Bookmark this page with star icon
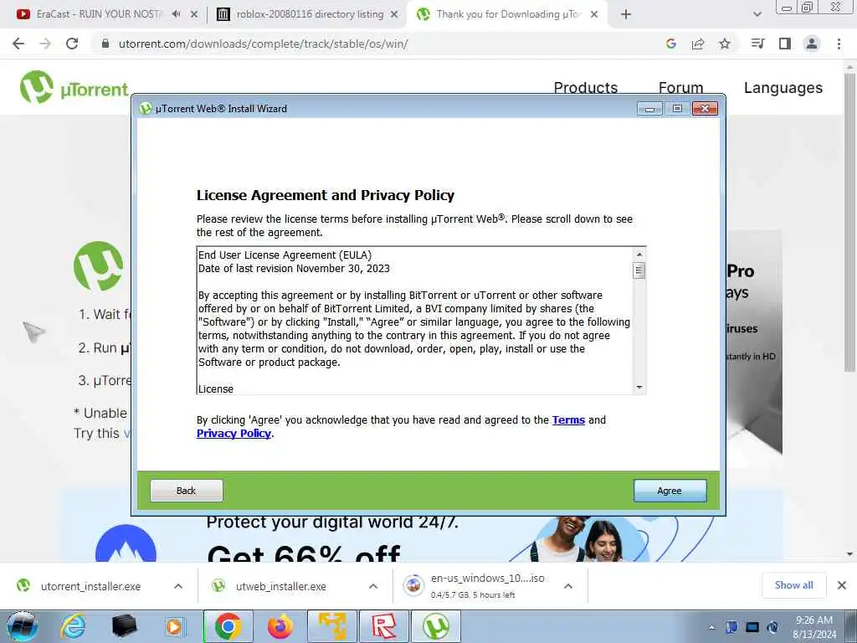The image size is (857, 643). pyautogui.click(x=725, y=44)
